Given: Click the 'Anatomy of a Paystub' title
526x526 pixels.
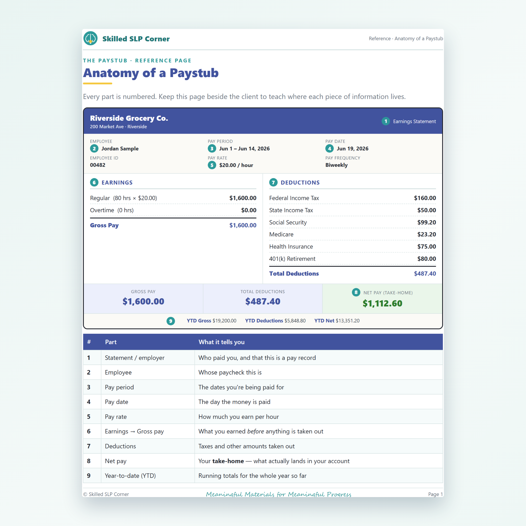Looking at the screenshot, I should tap(151, 73).
